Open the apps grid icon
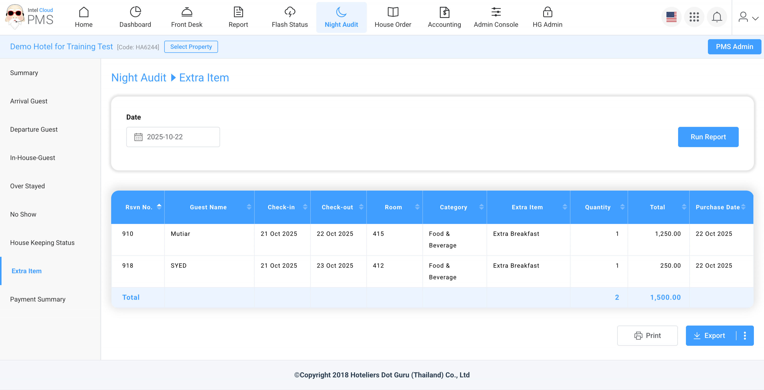Image resolution: width=764 pixels, height=390 pixels. click(x=694, y=17)
